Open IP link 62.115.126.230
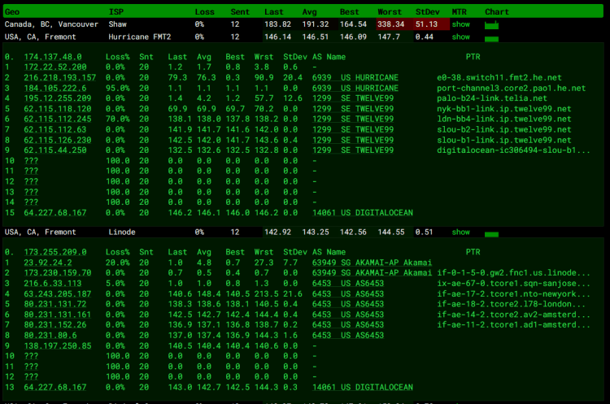Viewport: 610px width, 404px height. (58, 140)
